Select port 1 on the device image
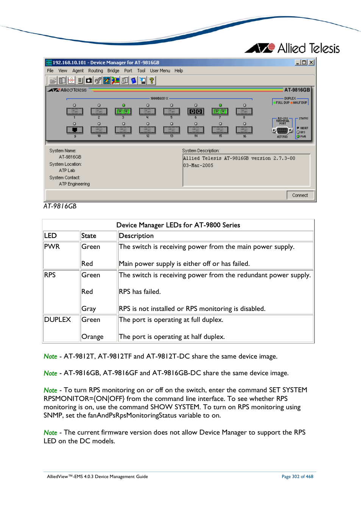 tap(75, 111)
